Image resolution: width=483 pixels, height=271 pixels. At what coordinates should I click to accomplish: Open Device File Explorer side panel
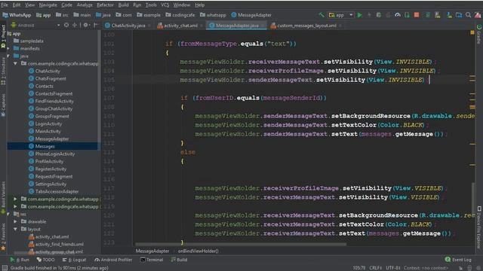pyautogui.click(x=479, y=227)
